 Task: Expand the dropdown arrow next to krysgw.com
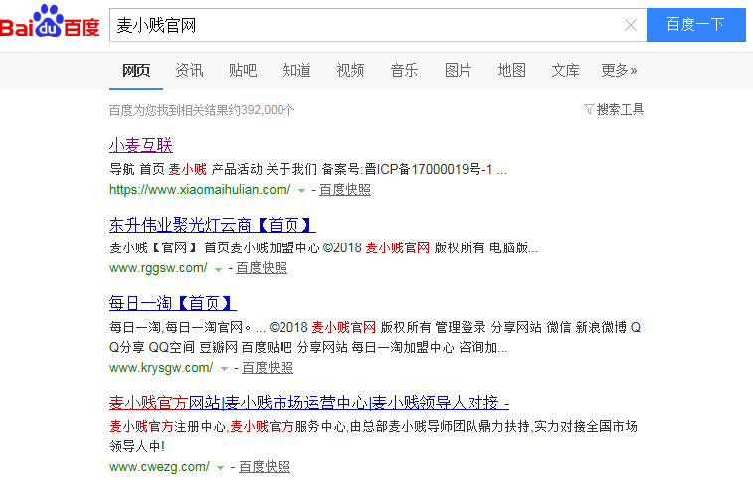[x=224, y=369]
